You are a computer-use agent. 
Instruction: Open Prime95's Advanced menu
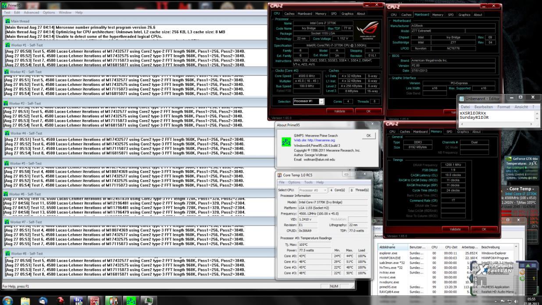click(x=31, y=12)
